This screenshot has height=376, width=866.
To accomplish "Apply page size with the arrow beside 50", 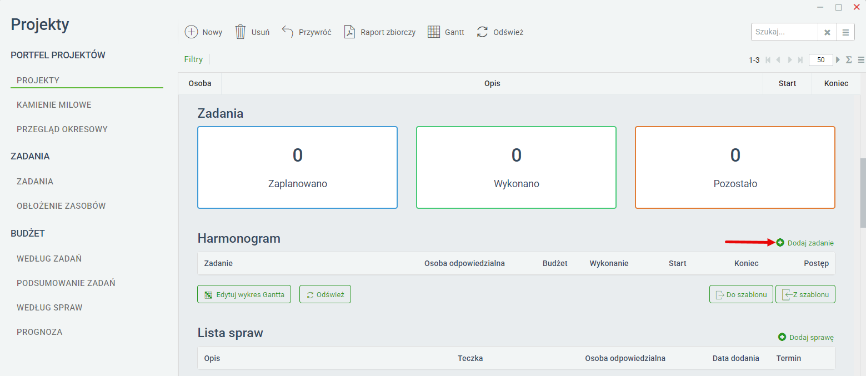I will (838, 60).
